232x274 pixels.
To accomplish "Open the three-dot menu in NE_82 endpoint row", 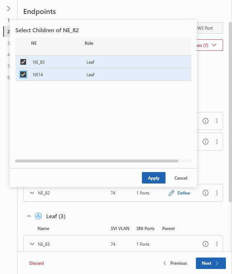I will coord(217,193).
